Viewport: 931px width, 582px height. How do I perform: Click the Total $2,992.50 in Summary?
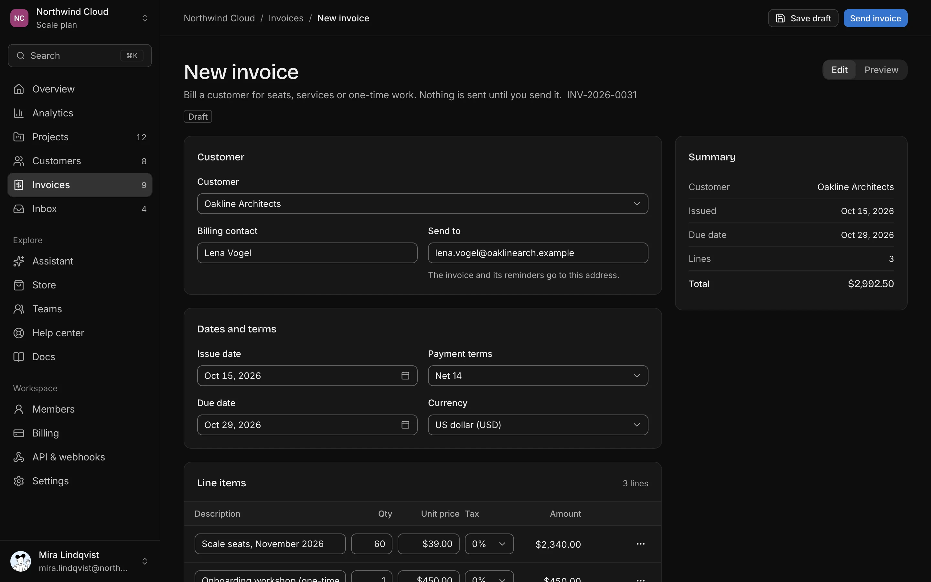tap(871, 284)
